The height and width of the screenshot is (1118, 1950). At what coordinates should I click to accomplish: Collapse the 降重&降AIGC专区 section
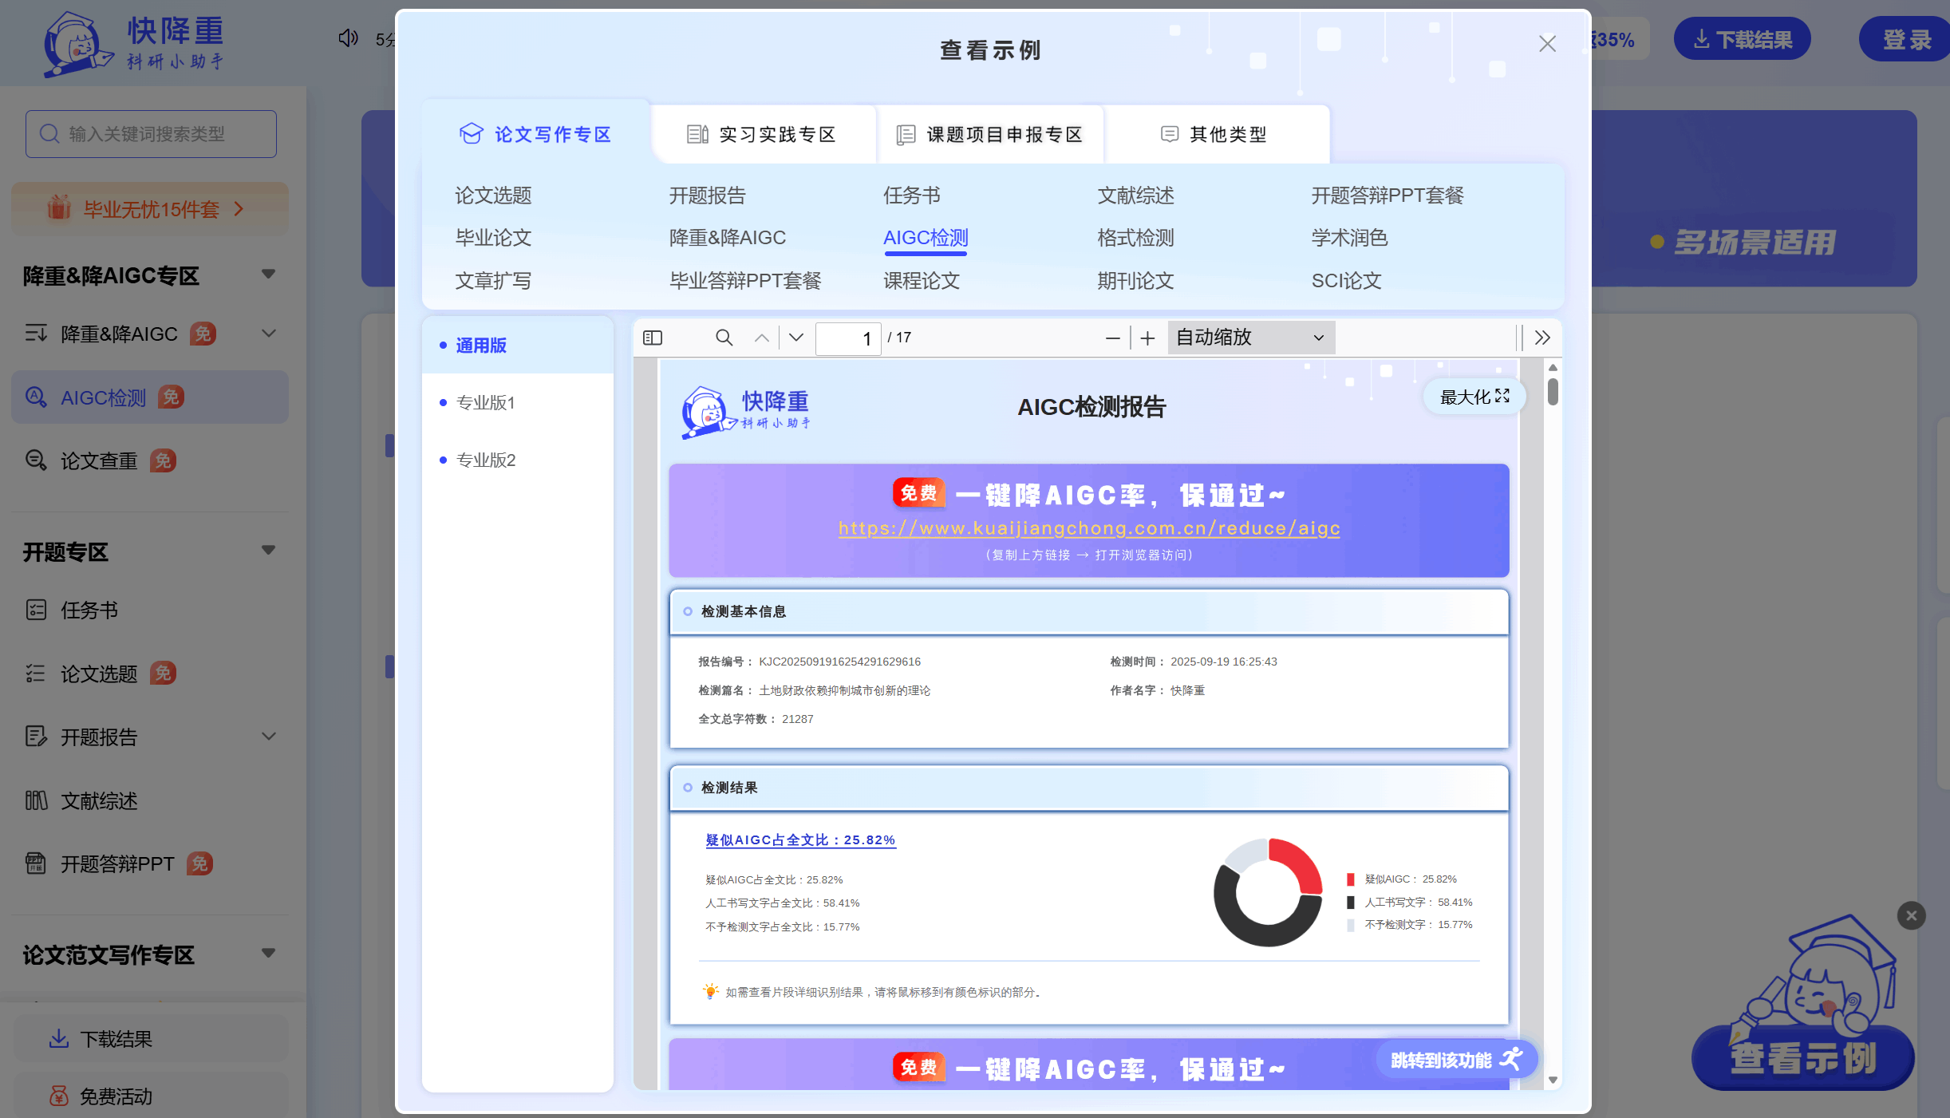268,275
